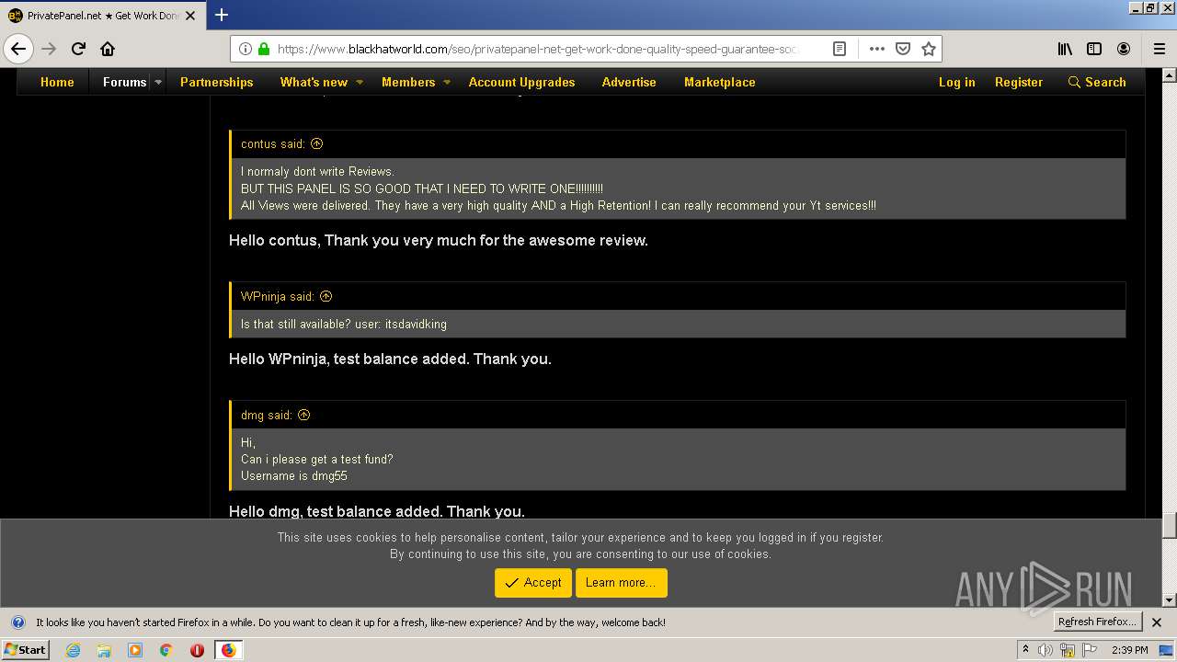Open Windows Media Player in taskbar

click(135, 650)
